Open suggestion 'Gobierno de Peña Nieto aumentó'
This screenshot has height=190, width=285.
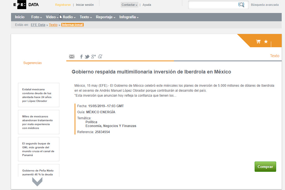[39, 171]
